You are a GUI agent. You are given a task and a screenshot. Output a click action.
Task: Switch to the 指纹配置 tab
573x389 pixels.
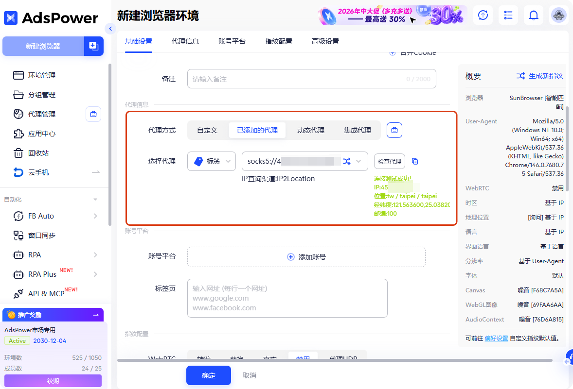point(279,42)
